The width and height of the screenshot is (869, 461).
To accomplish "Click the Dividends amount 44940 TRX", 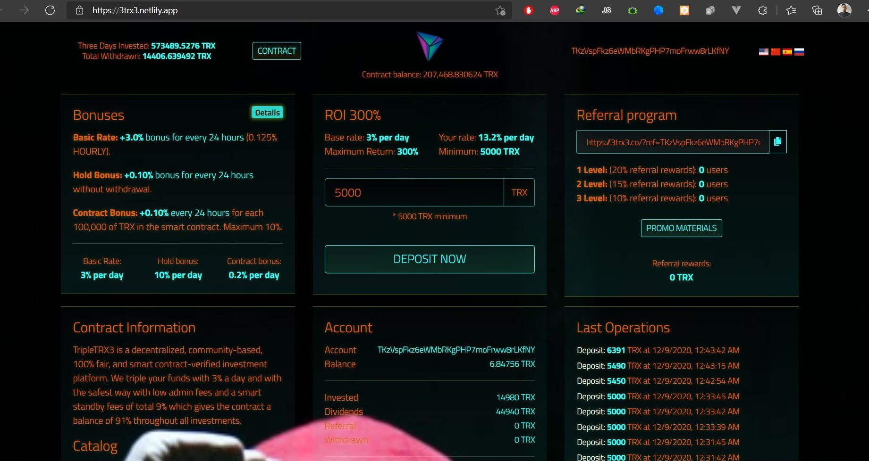I will pos(515,412).
